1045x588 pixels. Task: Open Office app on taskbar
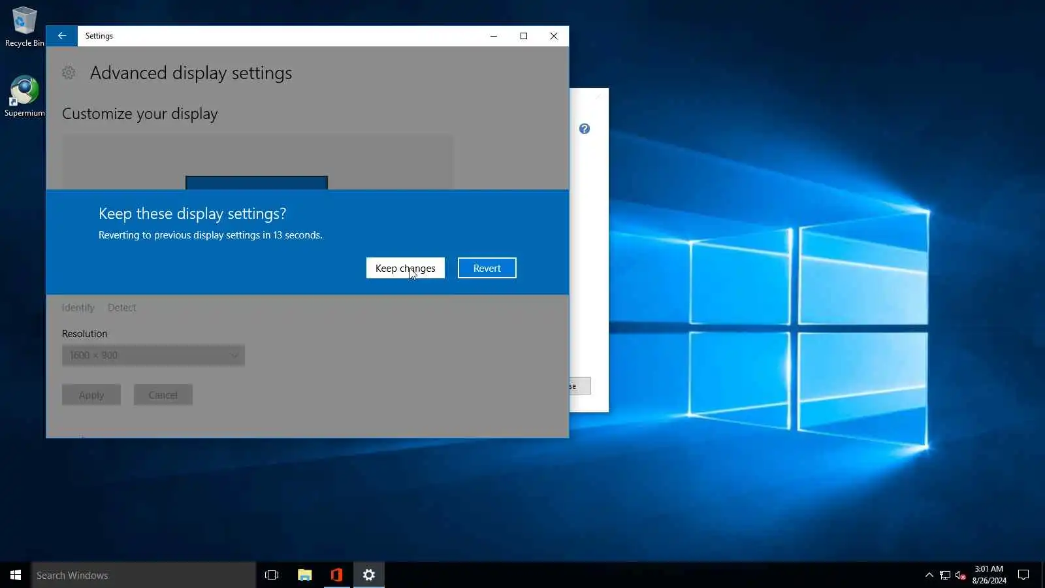pos(336,575)
